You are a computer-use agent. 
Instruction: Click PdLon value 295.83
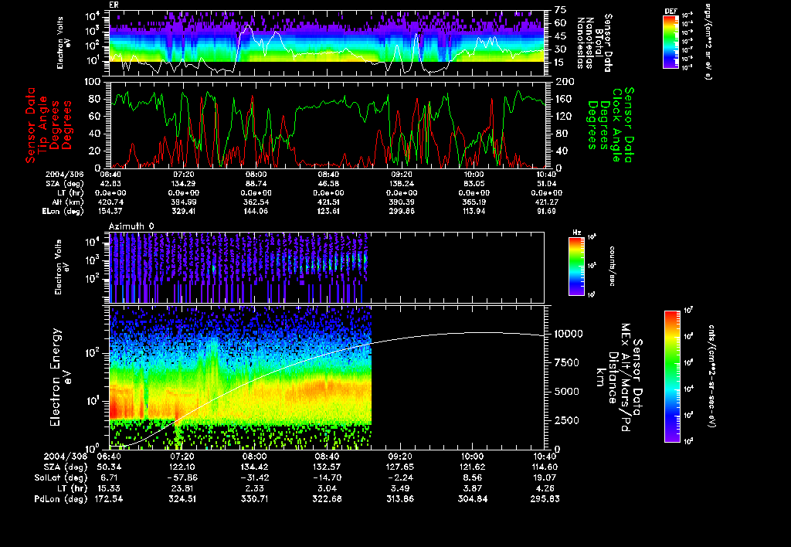(x=545, y=499)
